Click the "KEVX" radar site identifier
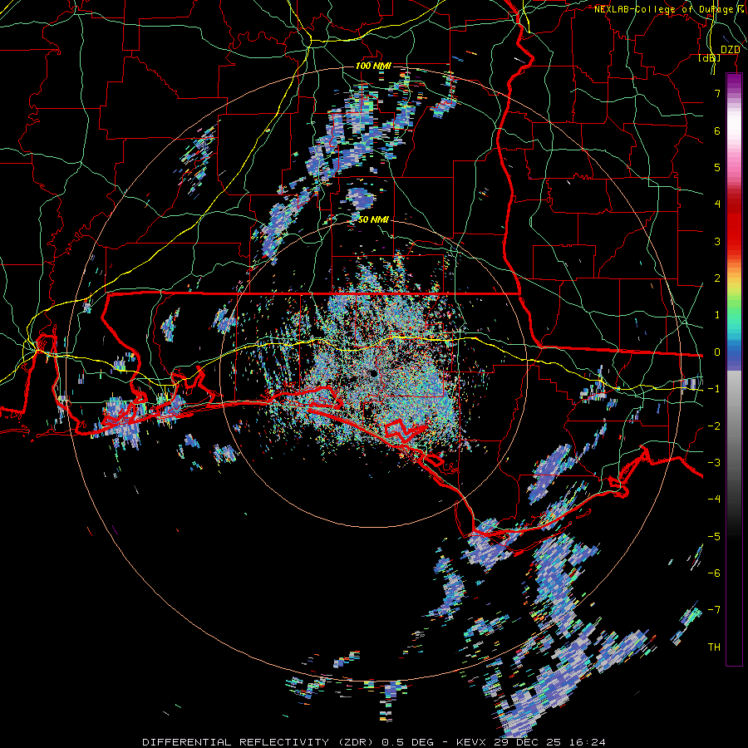 pos(471,742)
